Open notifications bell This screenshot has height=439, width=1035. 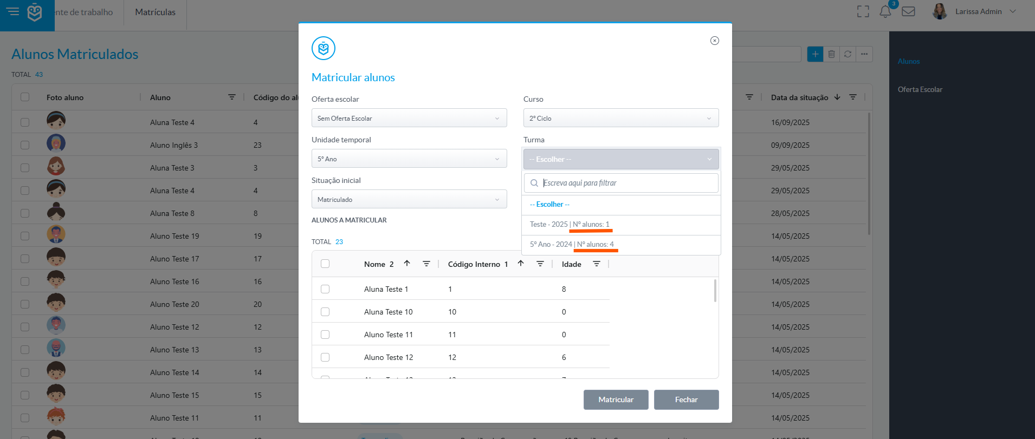pyautogui.click(x=885, y=11)
